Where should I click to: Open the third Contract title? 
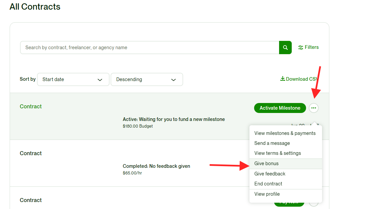coord(31,200)
